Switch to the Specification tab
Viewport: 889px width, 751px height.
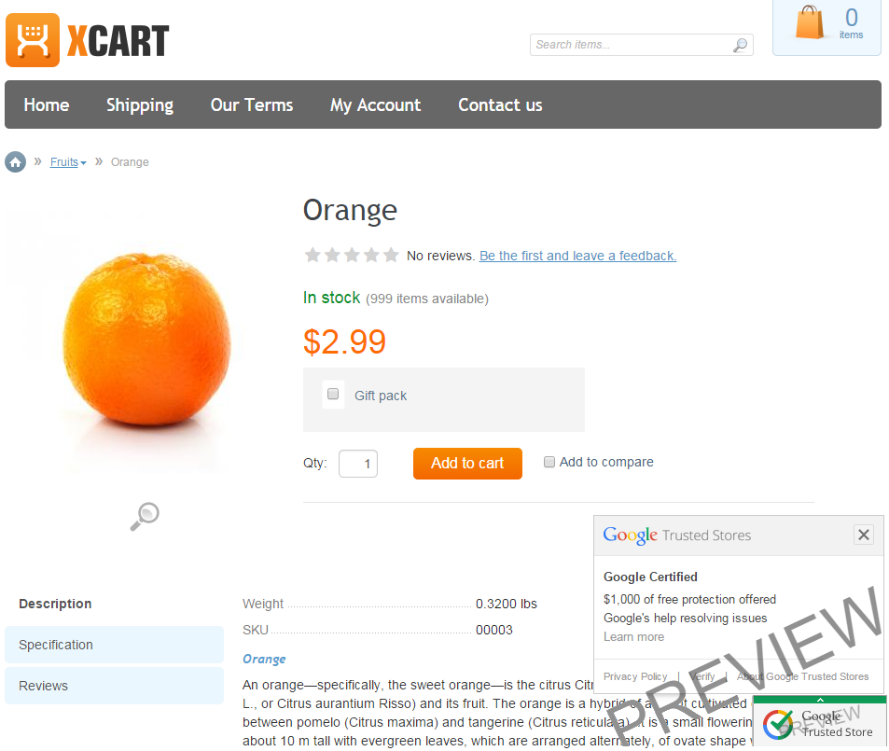(114, 645)
